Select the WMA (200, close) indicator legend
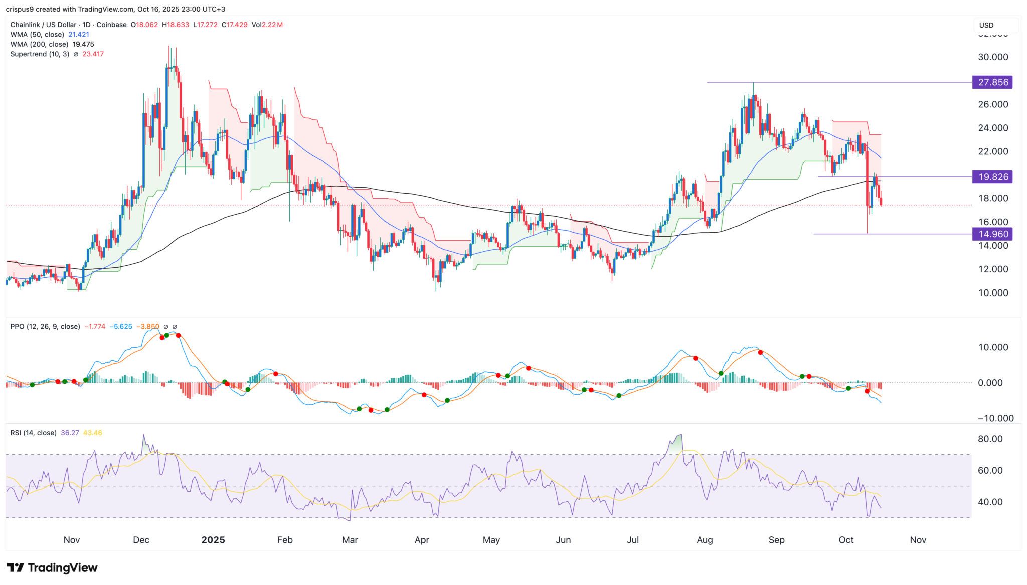This screenshot has width=1027, height=585. pos(40,44)
